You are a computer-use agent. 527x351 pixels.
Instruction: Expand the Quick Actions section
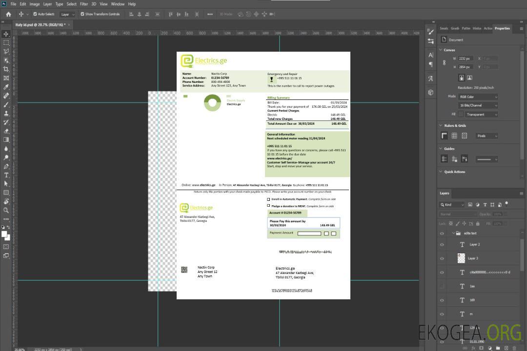441,172
